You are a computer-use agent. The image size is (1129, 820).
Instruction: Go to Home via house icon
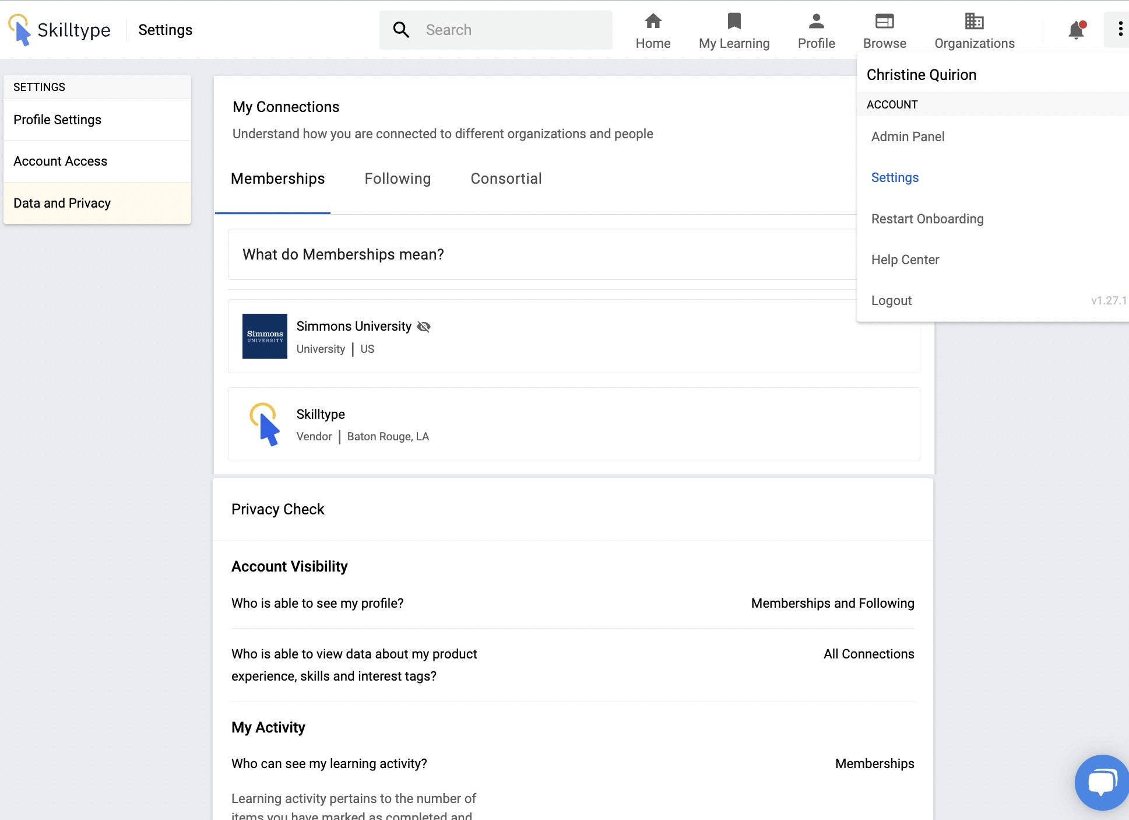[x=653, y=22]
